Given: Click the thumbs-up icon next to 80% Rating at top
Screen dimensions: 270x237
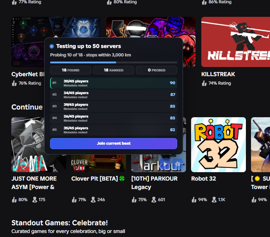Looking at the screenshot, I should tap(109, 2).
